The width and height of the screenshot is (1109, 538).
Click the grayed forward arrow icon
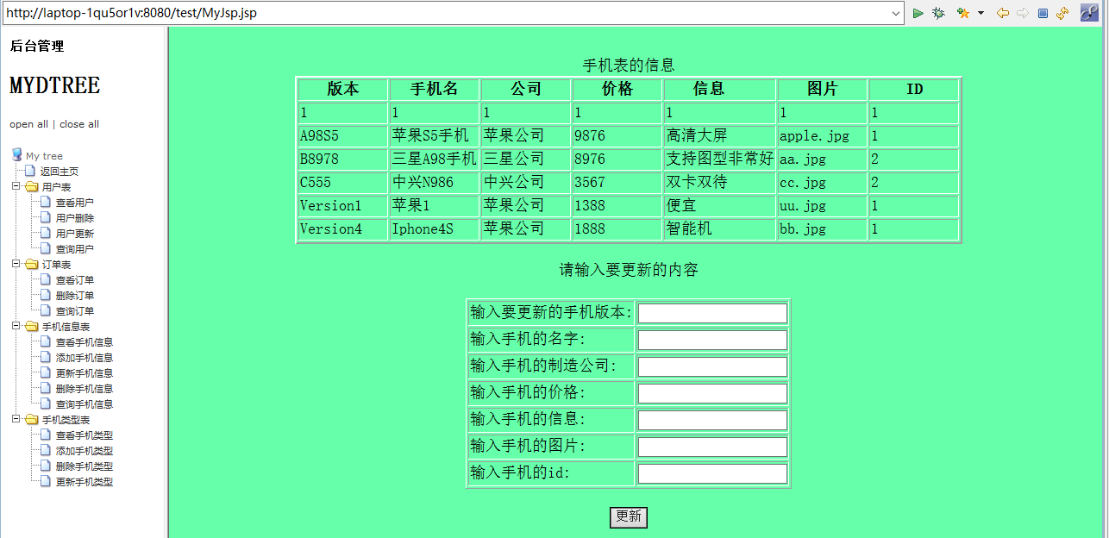pyautogui.click(x=1023, y=13)
